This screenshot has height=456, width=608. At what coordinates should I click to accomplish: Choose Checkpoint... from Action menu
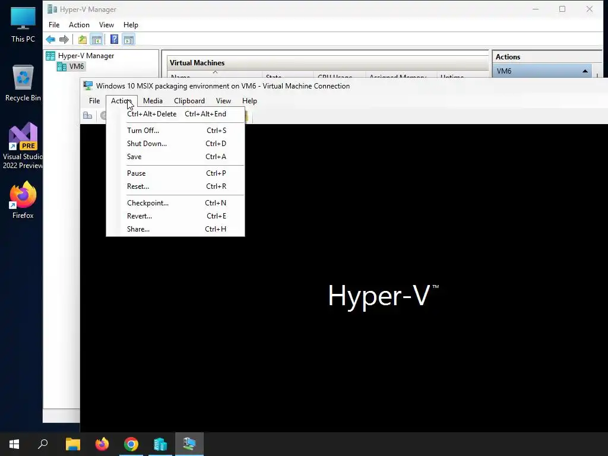(175, 203)
